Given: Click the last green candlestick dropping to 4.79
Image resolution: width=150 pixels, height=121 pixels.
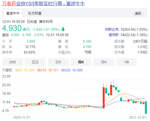Looking at the screenshot, I should (x=146, y=107).
